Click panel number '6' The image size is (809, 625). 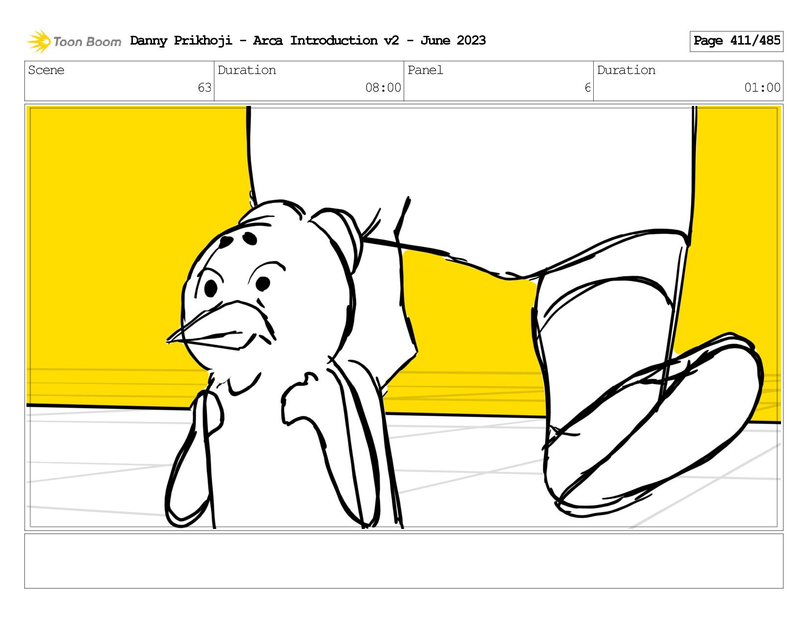point(587,88)
